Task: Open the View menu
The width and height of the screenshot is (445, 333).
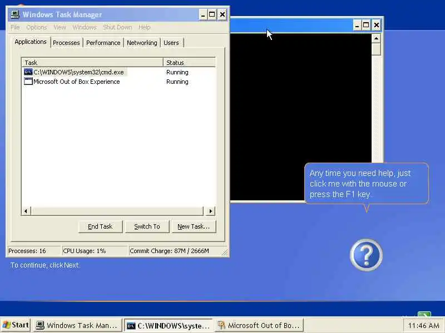Action: 60,27
